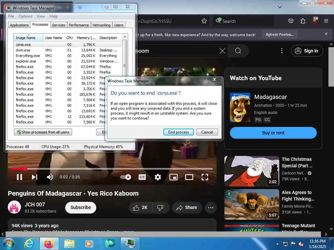This screenshot has width=334, height=250.
Task: Like the video thumbs up icon
Action: pyautogui.click(x=140, y=207)
